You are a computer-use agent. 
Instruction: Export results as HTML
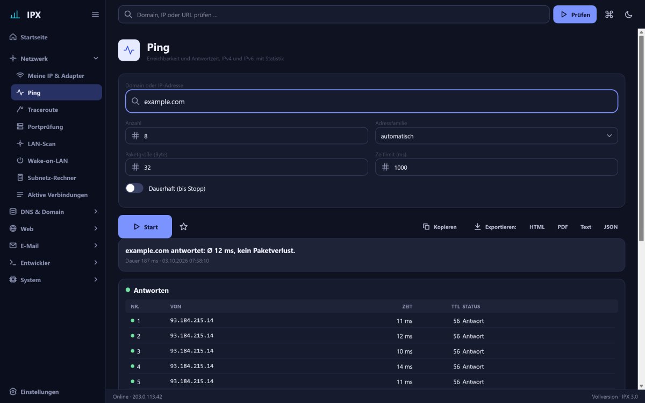tap(537, 227)
